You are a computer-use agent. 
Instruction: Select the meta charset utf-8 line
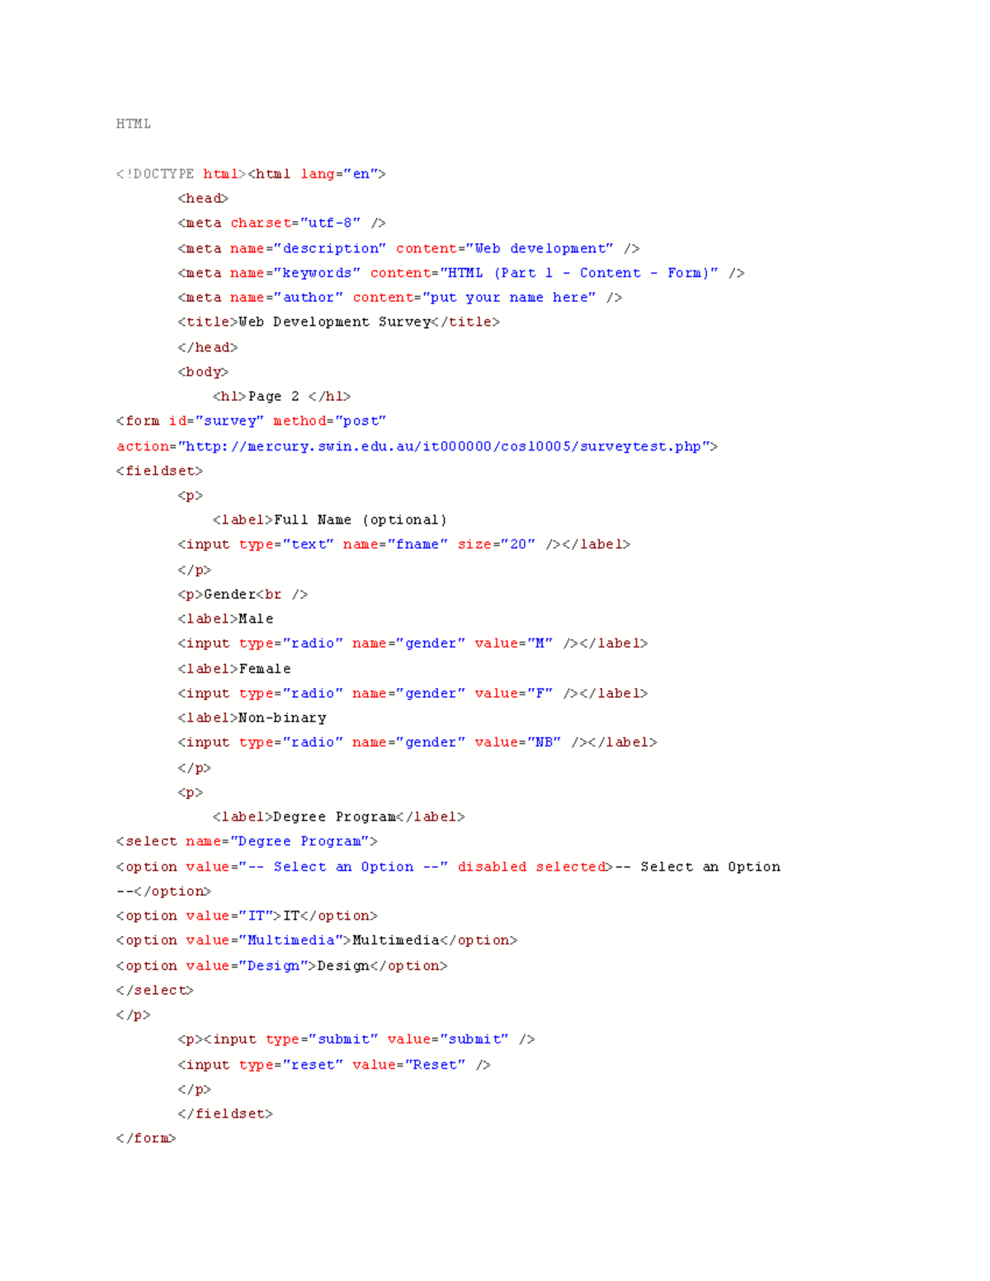(280, 223)
